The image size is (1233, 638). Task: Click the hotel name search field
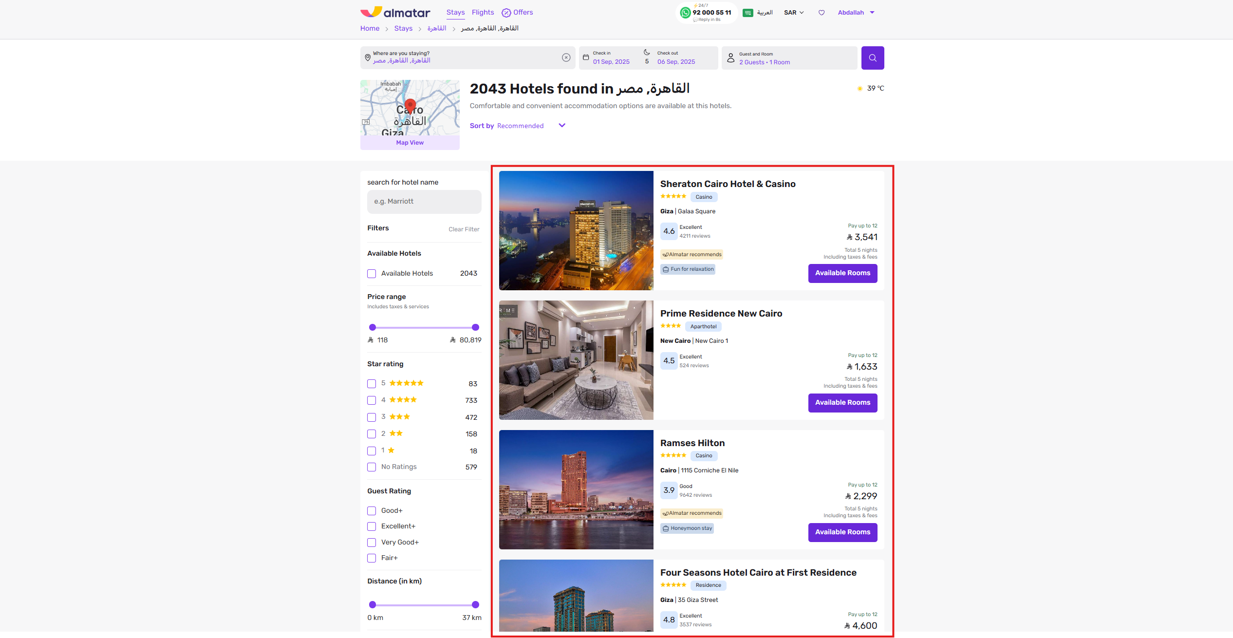(424, 202)
